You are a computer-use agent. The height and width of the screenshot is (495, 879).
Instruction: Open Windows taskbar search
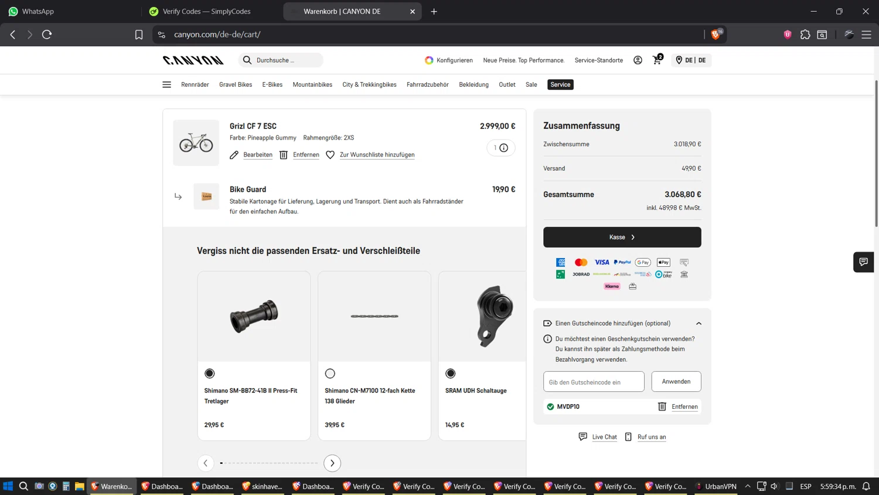click(23, 486)
